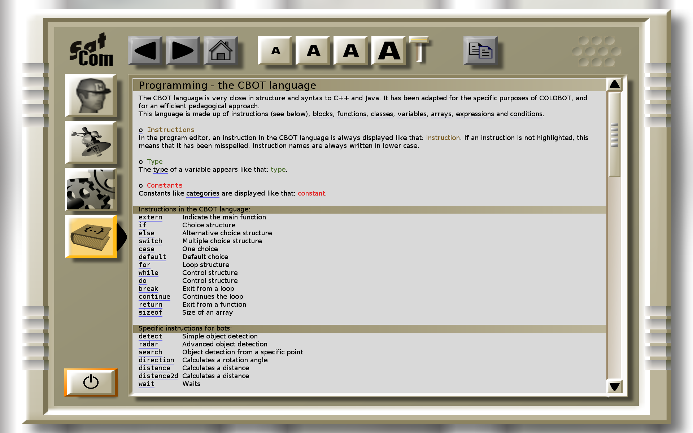Open the arrays link
The height and width of the screenshot is (433, 693).
coord(441,114)
